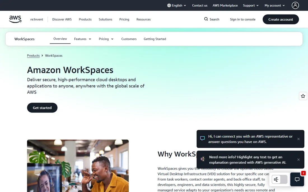This screenshot has width=308, height=192.
Task: Open the user profile avatar icon
Action: pos(295,5)
